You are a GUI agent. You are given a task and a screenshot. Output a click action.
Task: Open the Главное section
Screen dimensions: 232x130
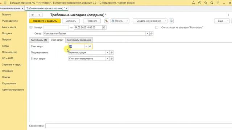[7, 14]
